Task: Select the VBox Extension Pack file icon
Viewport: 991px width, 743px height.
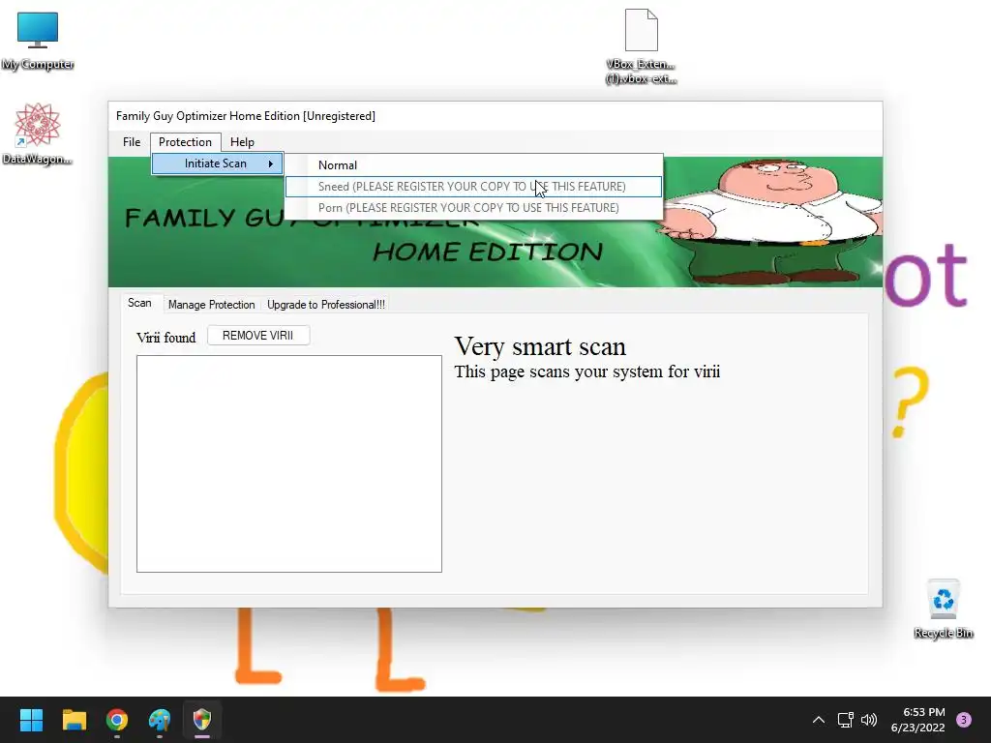Action: (641, 46)
